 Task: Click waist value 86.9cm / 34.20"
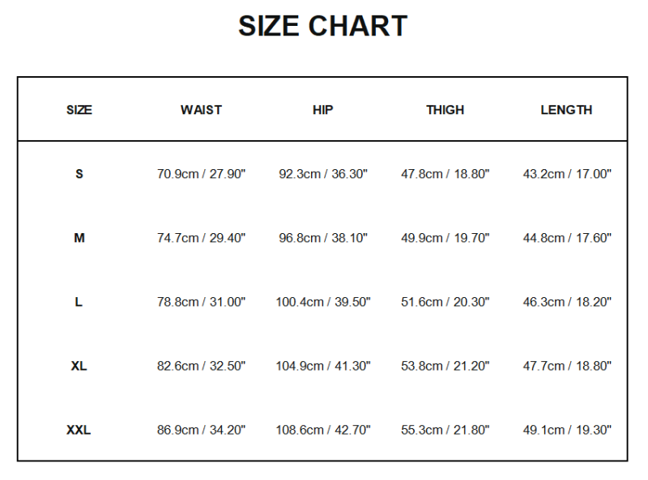pos(201,430)
